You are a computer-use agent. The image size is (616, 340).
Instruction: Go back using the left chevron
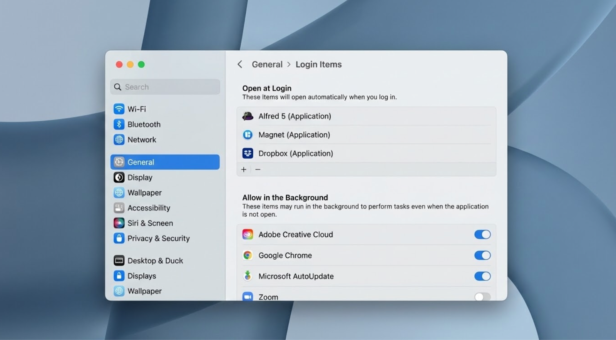(x=240, y=64)
